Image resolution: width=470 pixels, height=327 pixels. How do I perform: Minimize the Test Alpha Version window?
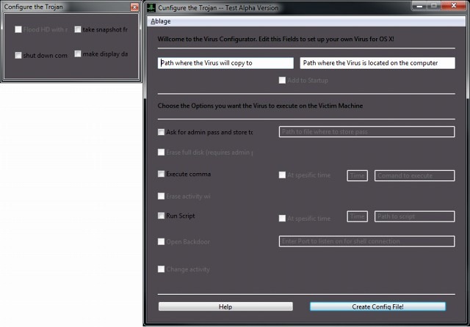419,6
